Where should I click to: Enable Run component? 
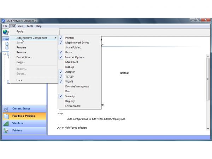coord(79,91)
